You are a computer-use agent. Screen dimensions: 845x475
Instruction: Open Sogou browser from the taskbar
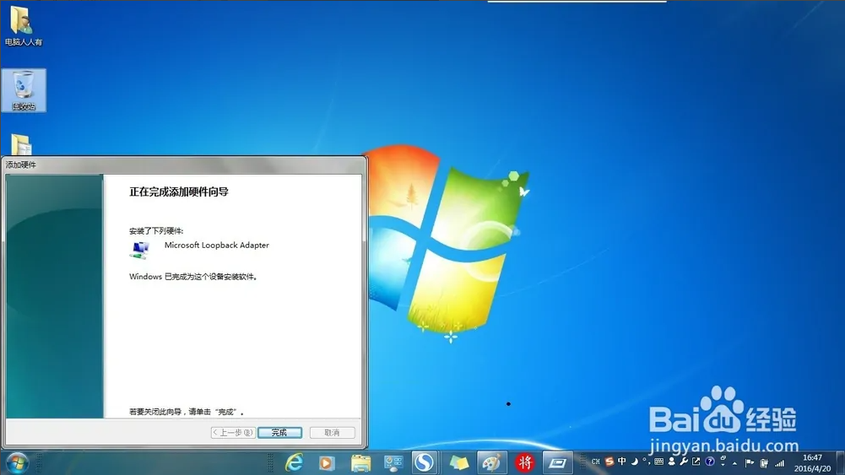pyautogui.click(x=425, y=462)
